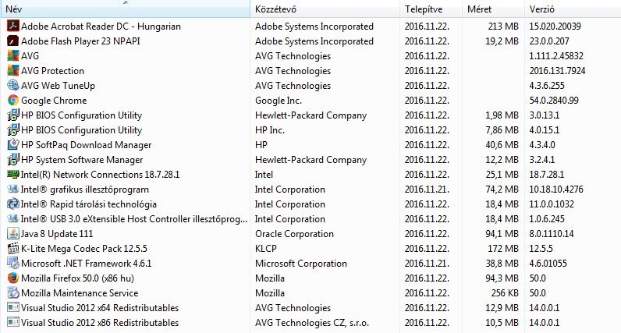
Task: Sort list by Név column header
Action: (14, 10)
